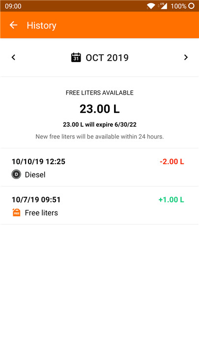
Task: Tap the LTE signal status icon
Action: 163,6
